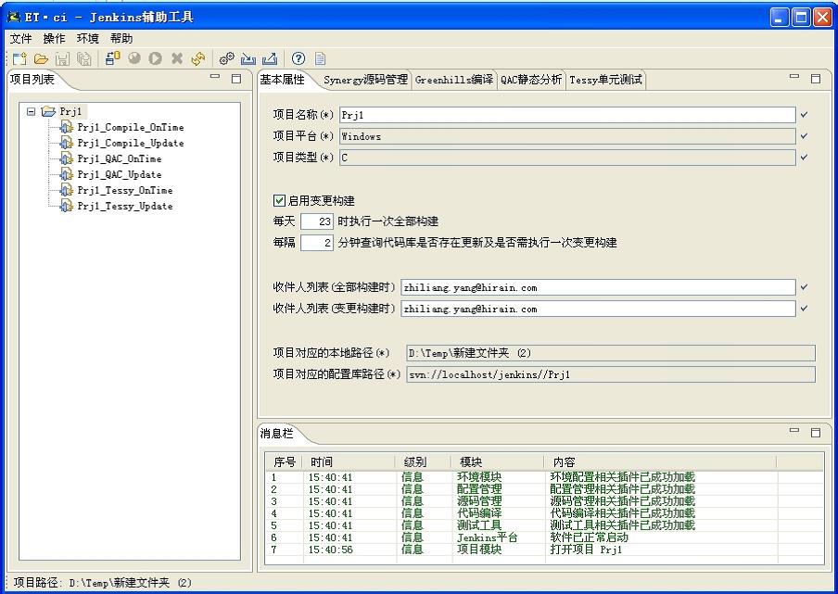Image resolution: width=838 pixels, height=594 pixels.
Task: Click the save all toolbar icon
Action: point(84,58)
